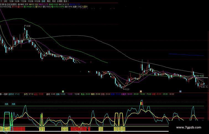Screen dimensions: 209x134
Task: Click the MA60: 6.00 label
Action: click(x=53, y=4)
